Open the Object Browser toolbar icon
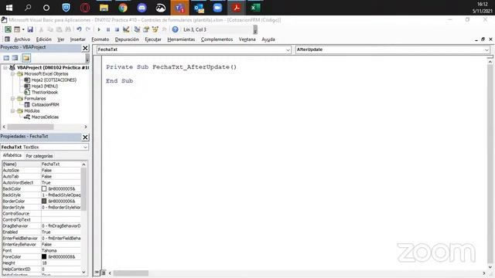The width and height of the screenshot is (495, 278). (x=155, y=29)
